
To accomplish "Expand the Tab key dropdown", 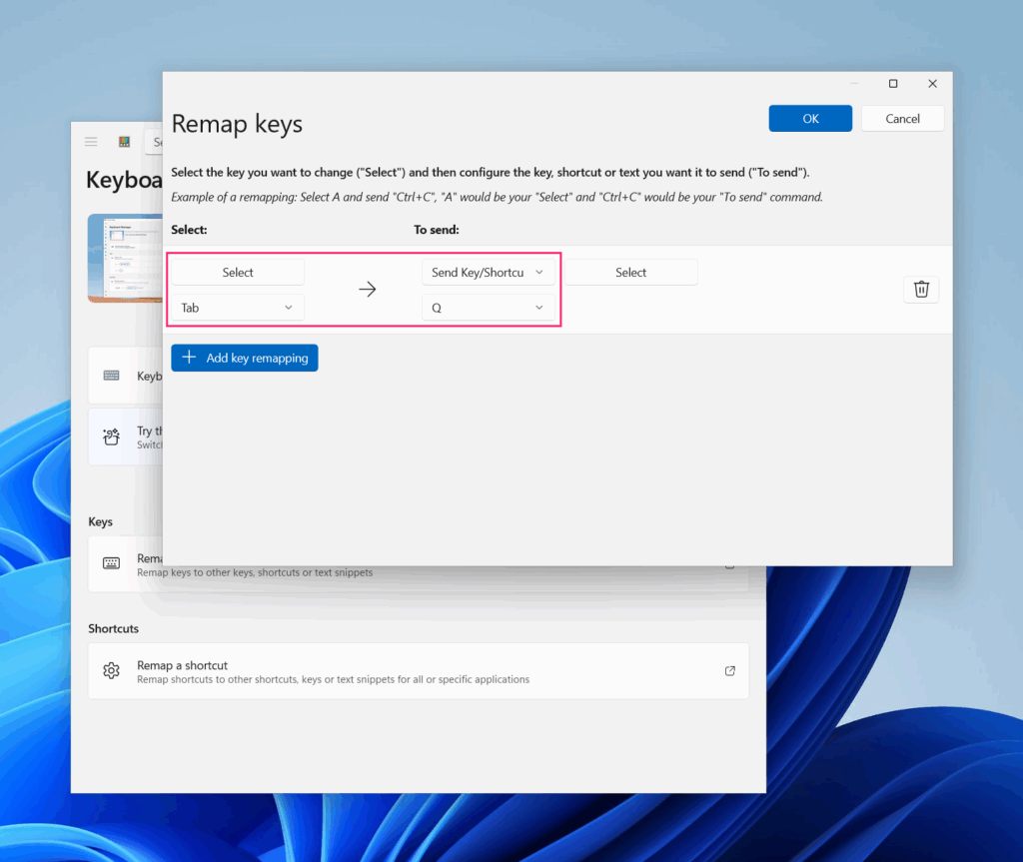I will 238,308.
